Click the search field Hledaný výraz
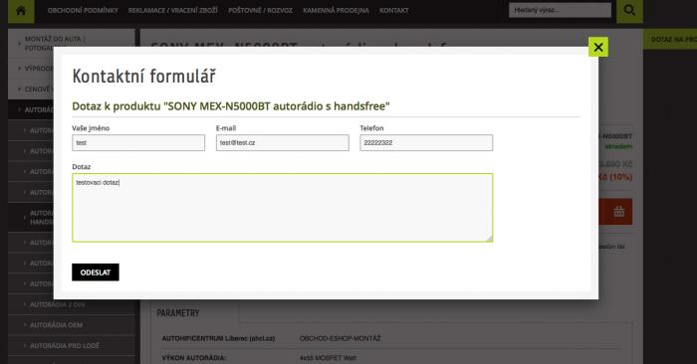Viewport: 697px width, 364px height. 560,10
